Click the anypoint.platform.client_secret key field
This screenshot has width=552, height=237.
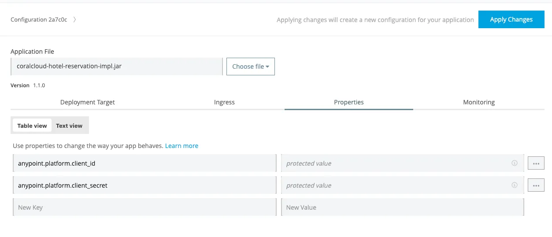click(144, 185)
